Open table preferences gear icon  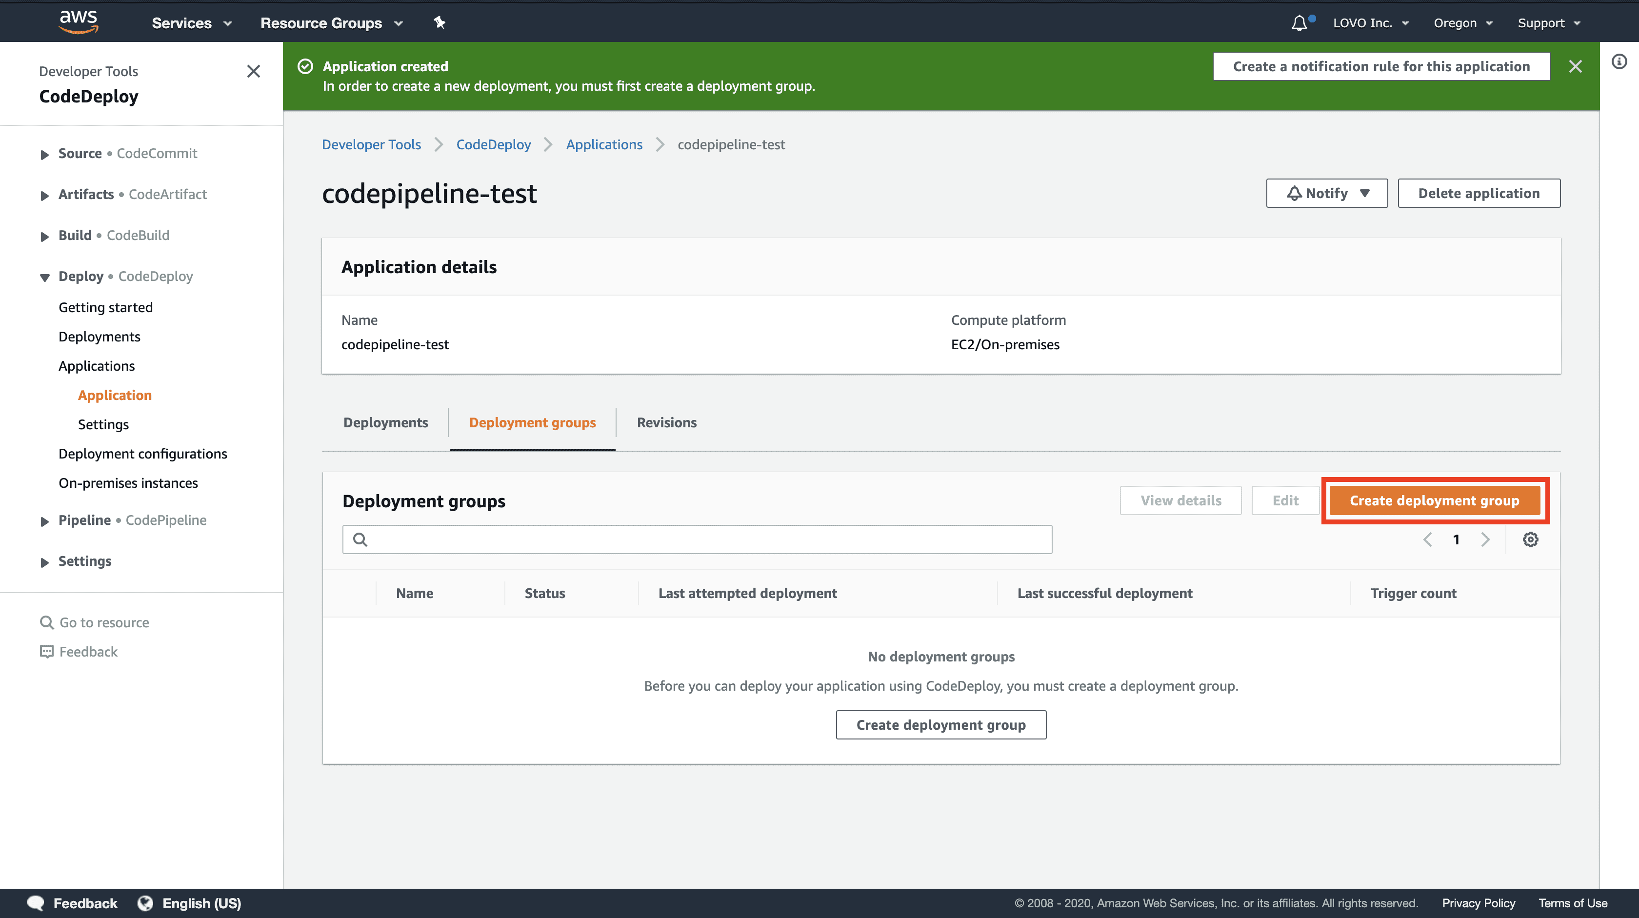(1530, 539)
